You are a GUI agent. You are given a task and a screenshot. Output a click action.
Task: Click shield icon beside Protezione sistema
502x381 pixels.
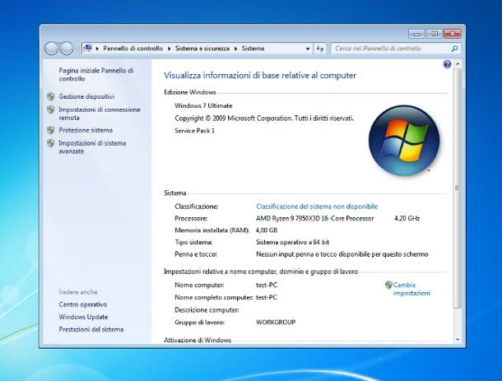point(50,130)
